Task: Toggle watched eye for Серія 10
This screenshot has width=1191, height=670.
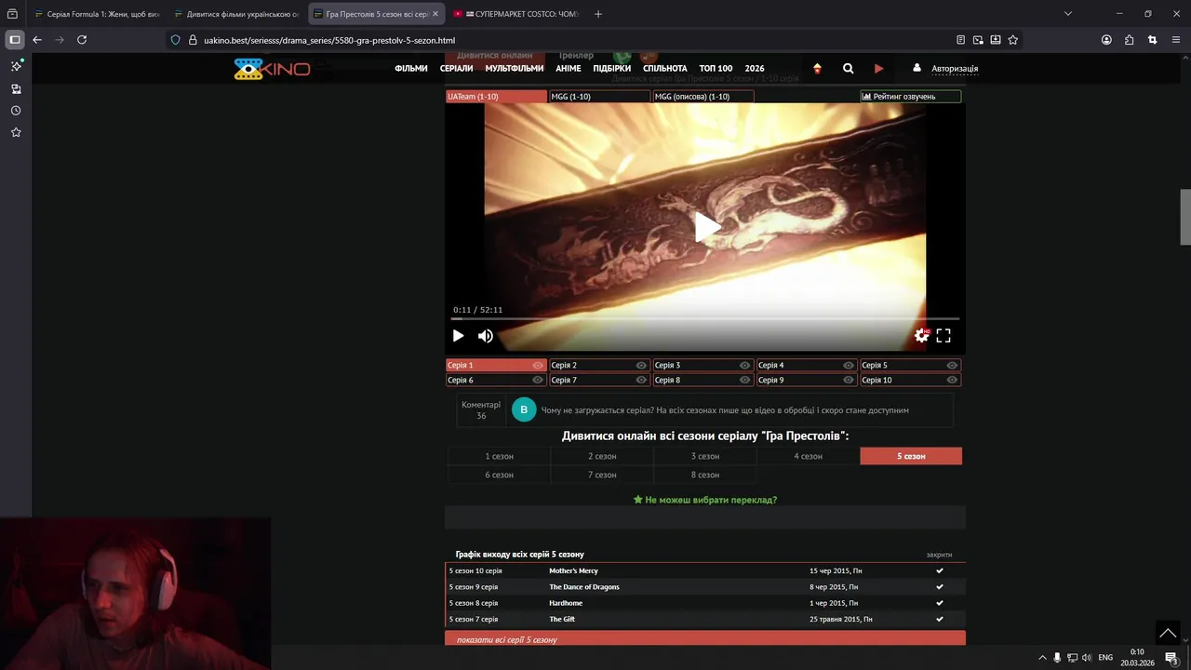Action: [952, 380]
